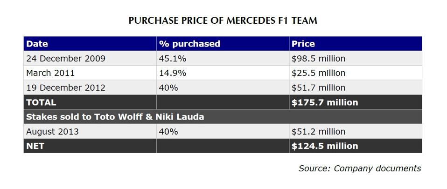
Task: Select the 45.1% cell
Action: 173,59
